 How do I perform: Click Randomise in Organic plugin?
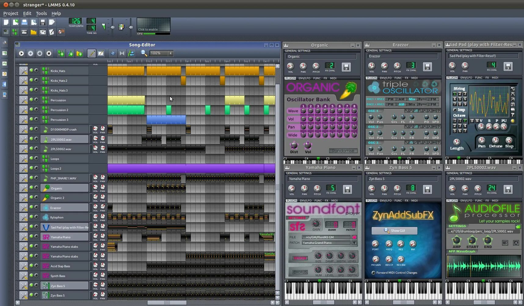(343, 151)
